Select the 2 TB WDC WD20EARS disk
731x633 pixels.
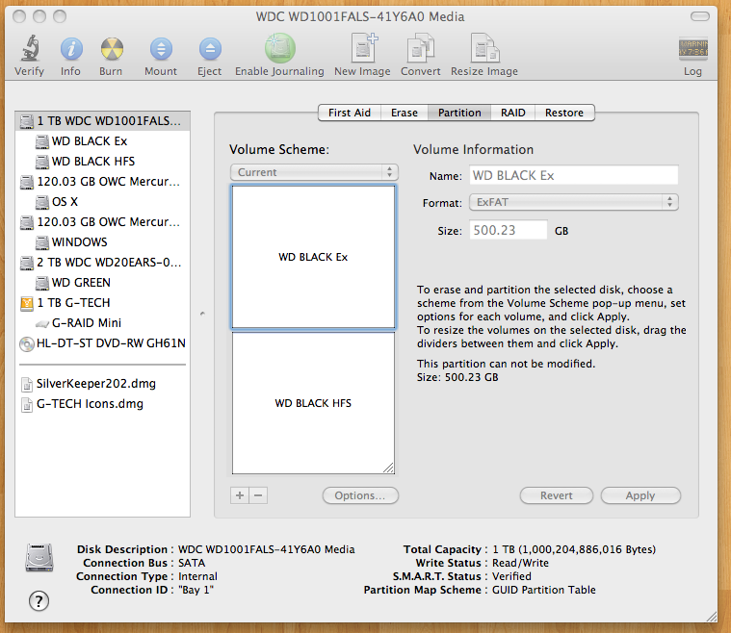pyautogui.click(x=102, y=263)
